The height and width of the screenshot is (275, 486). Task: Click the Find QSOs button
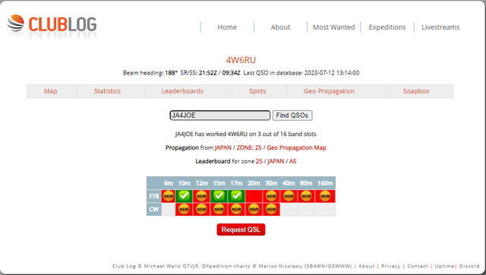tap(292, 115)
